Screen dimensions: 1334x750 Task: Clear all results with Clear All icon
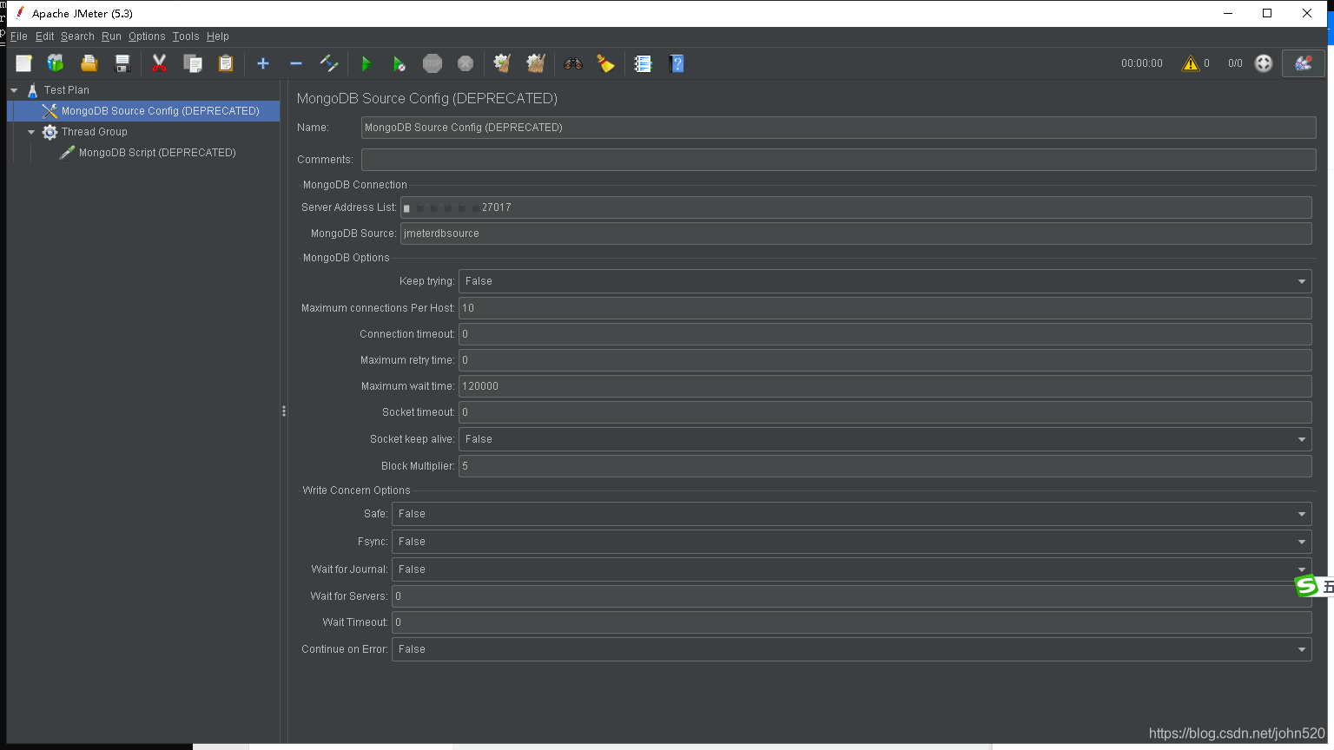tap(536, 63)
